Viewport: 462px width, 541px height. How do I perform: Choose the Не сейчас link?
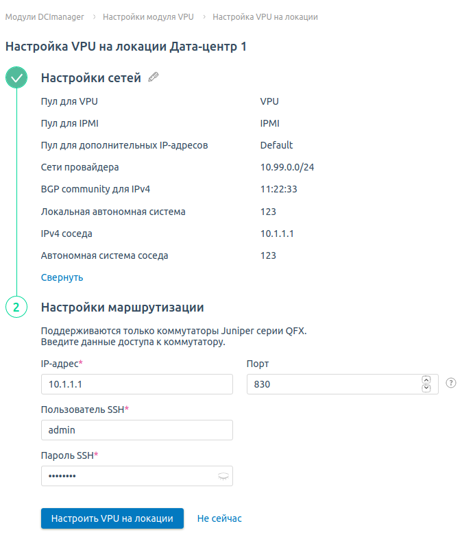coord(219,518)
